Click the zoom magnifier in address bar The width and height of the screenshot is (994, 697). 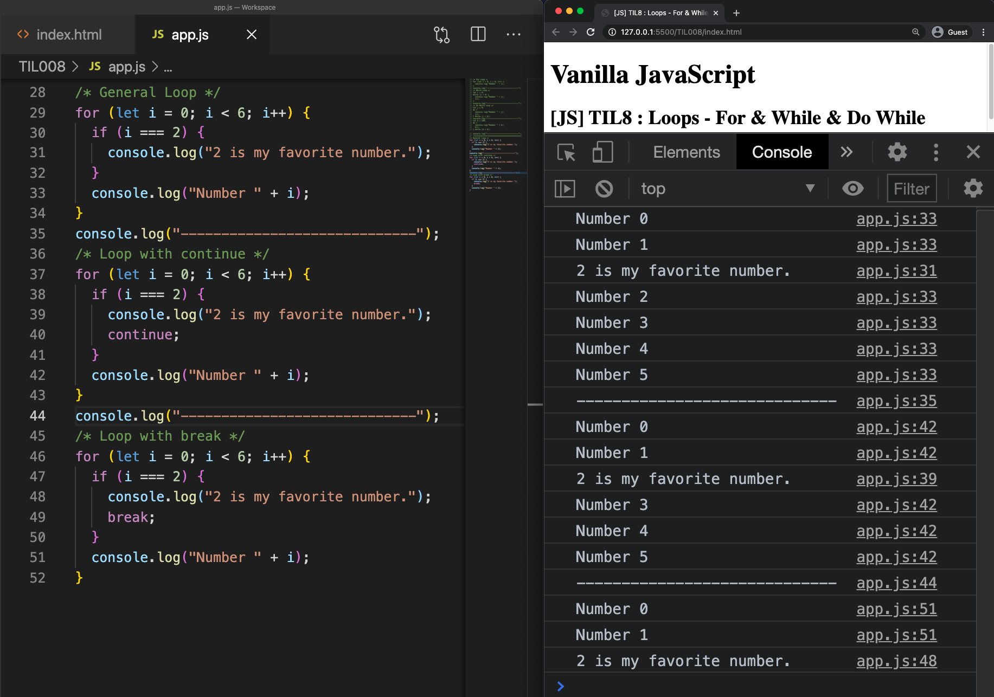[x=915, y=32]
